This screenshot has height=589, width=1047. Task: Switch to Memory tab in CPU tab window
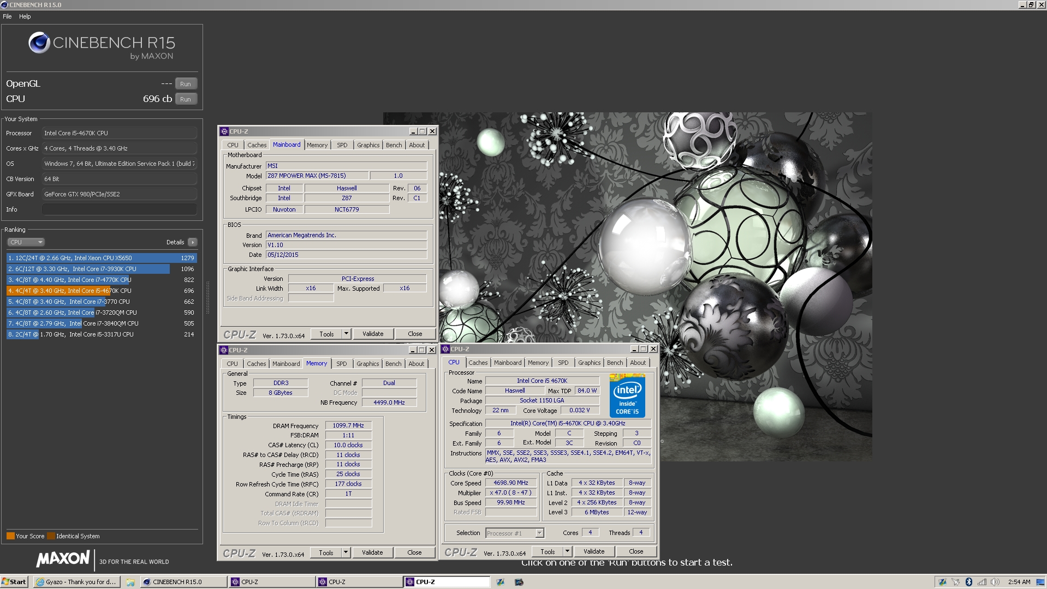538,363
